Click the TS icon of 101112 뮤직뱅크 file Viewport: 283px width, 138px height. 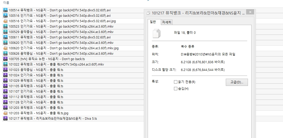click(x=5, y=97)
